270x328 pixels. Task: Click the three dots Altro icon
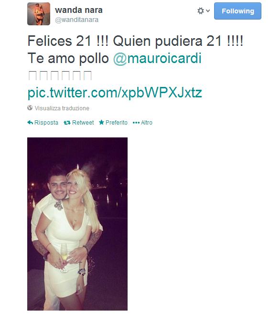pos(136,123)
